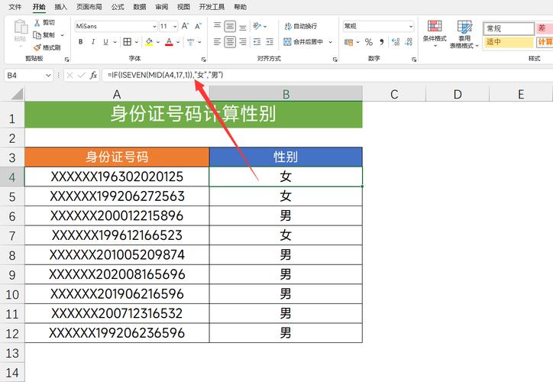Toggle right text alignment
This screenshot has width=553, height=382.
[x=243, y=42]
